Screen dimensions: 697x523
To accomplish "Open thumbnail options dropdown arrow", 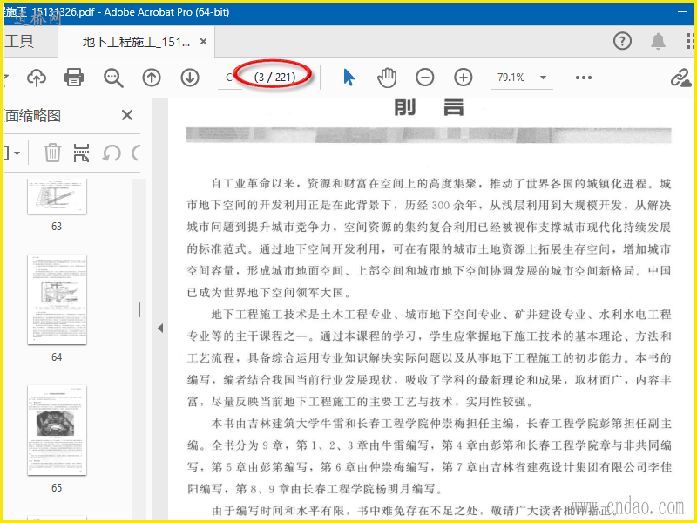I will coord(17,153).
